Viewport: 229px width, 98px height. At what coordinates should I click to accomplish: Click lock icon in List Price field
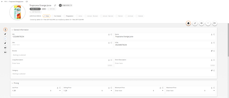(x=57, y=88)
